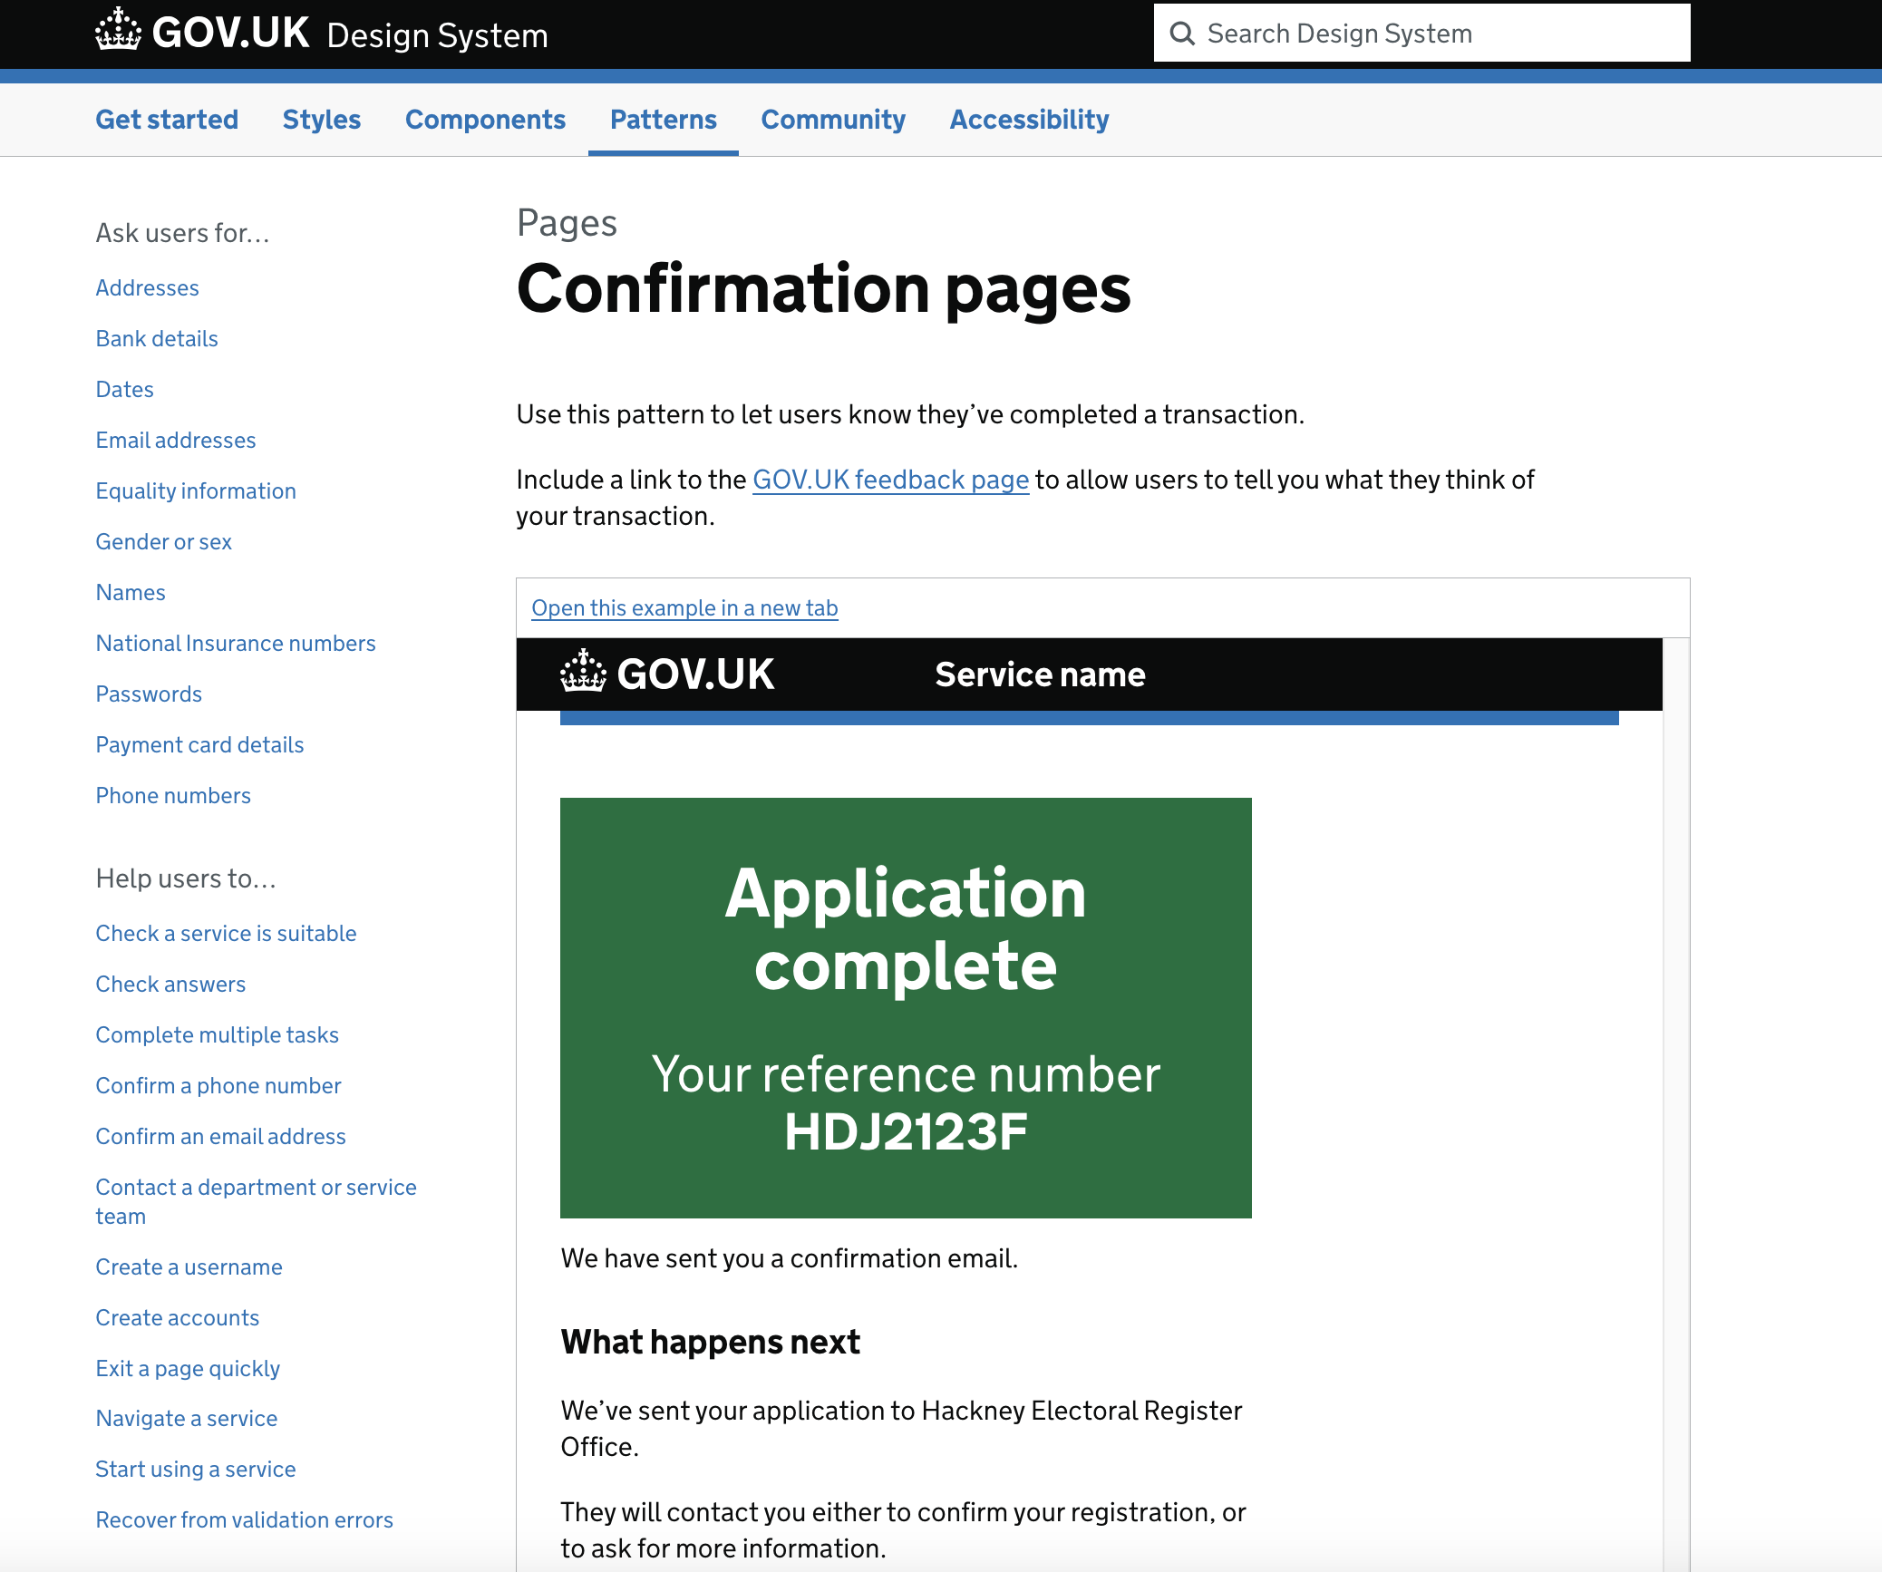1882x1572 pixels.
Task: Click the green Application complete panel
Action: coord(905,1007)
